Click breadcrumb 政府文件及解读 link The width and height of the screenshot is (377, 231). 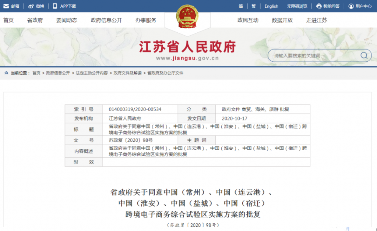127,73
